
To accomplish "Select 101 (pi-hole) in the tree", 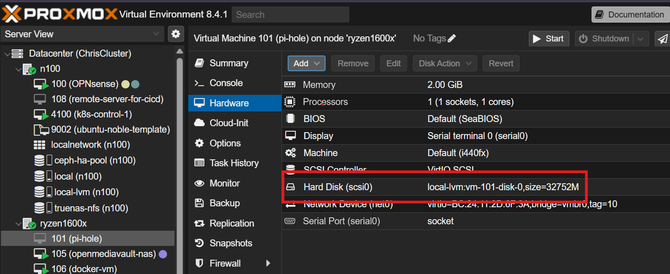I will 88,239.
